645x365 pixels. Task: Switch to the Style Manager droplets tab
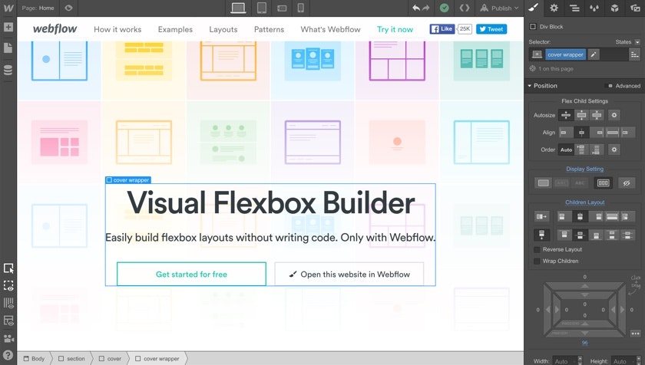[594, 8]
